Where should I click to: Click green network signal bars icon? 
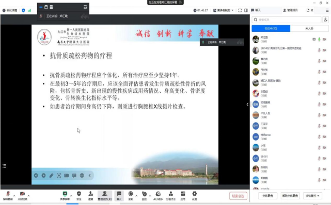pos(29,10)
